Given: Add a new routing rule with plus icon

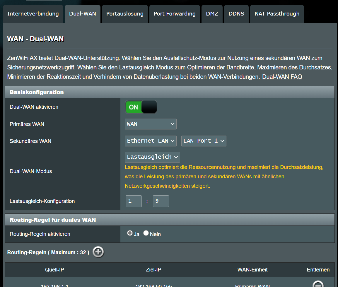Looking at the screenshot, I should point(98,252).
